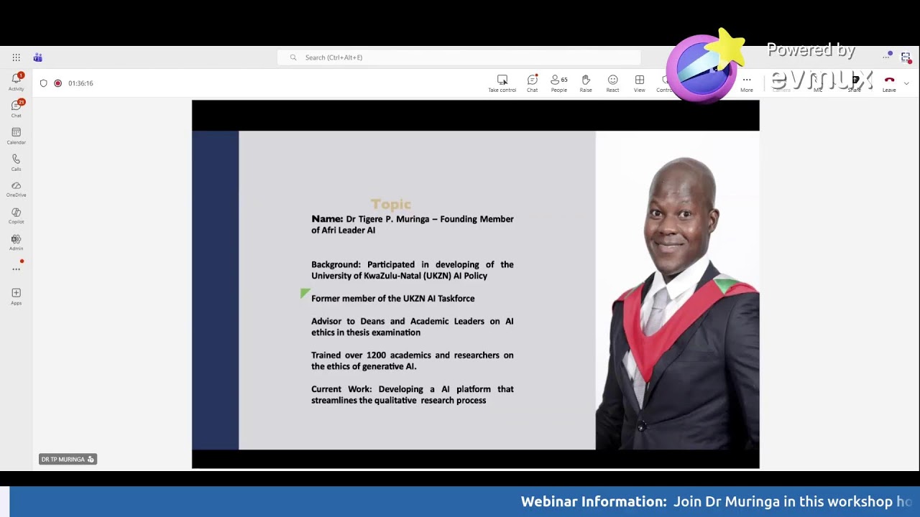Raise your hand in the meeting
Screen dimensions: 920x517
(586, 83)
